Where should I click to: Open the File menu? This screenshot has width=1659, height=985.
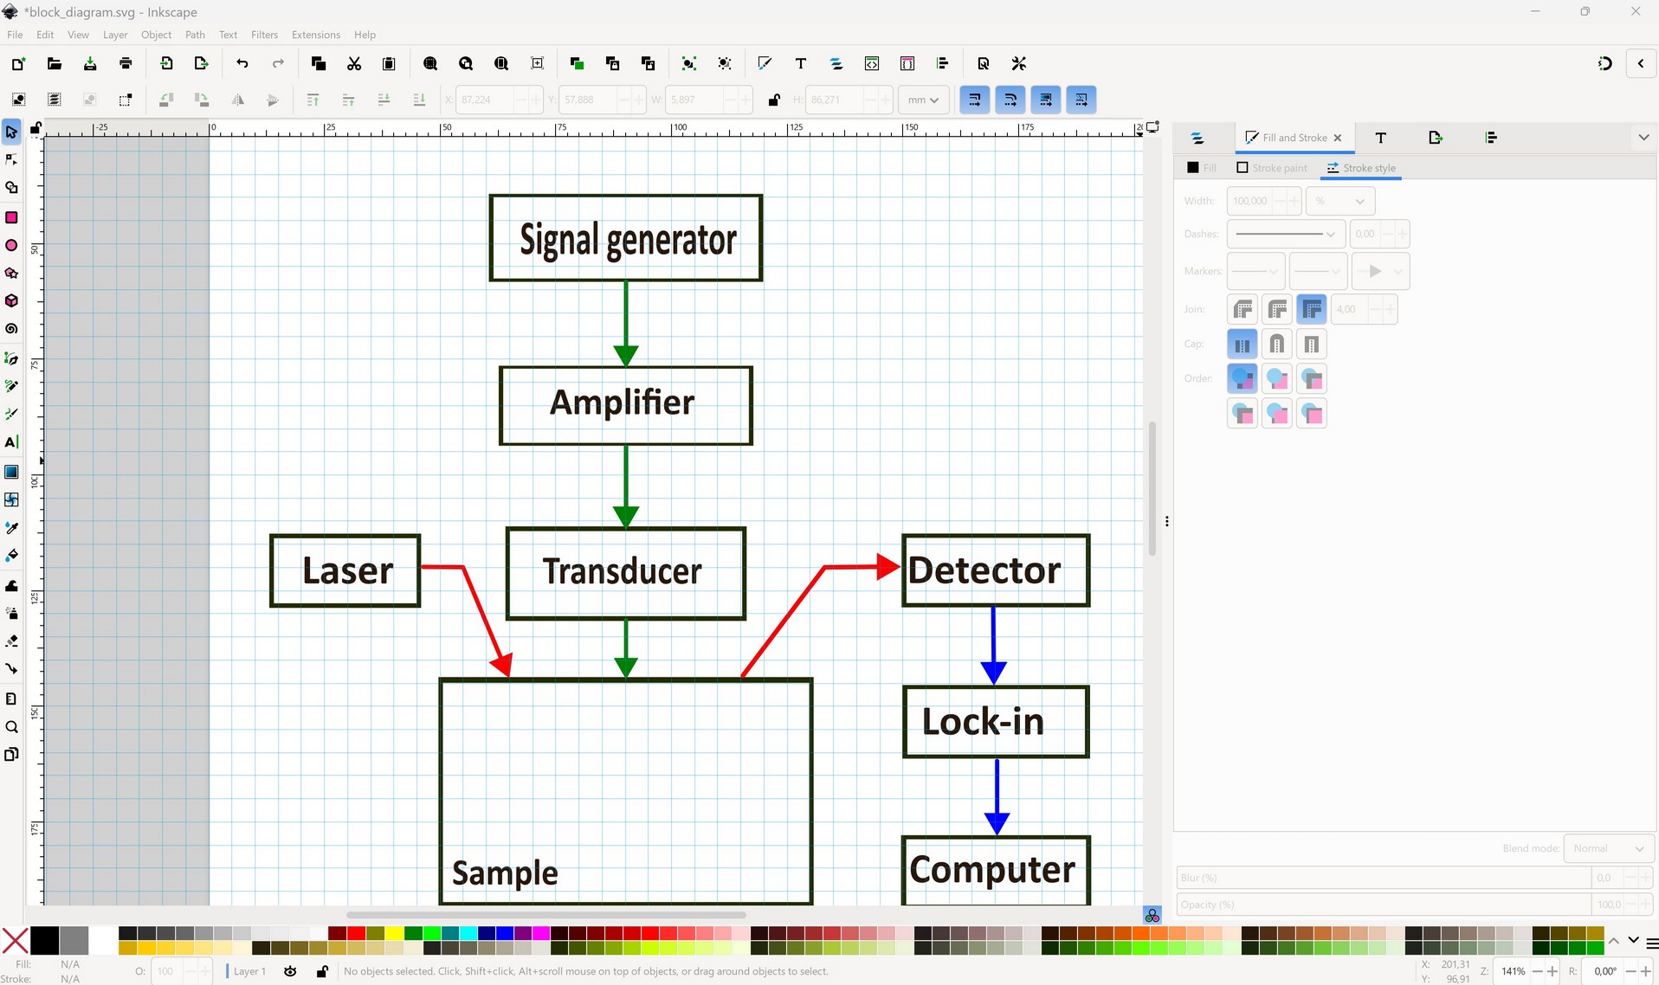tap(15, 35)
